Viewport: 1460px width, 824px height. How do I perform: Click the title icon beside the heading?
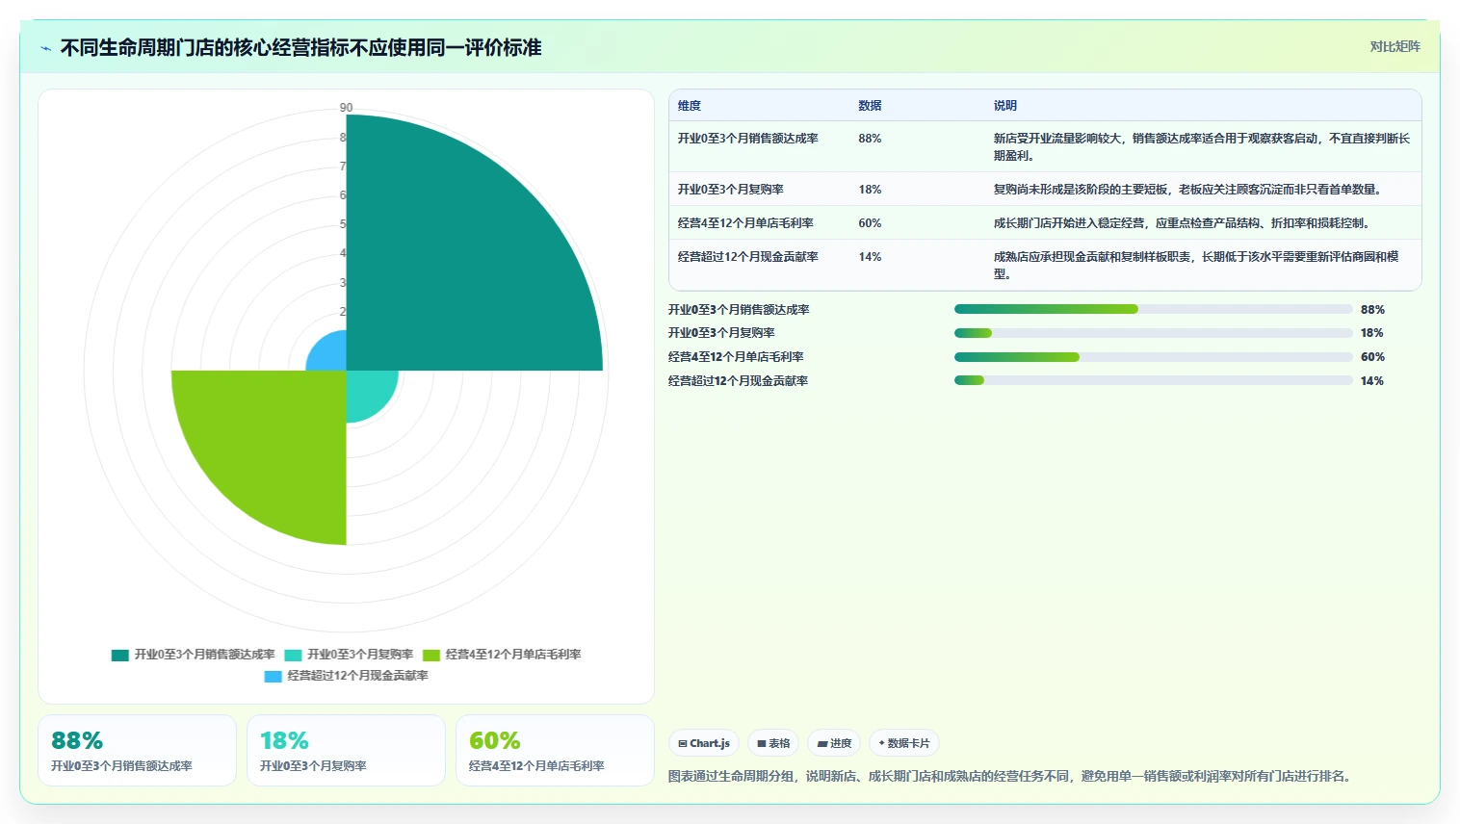click(45, 48)
